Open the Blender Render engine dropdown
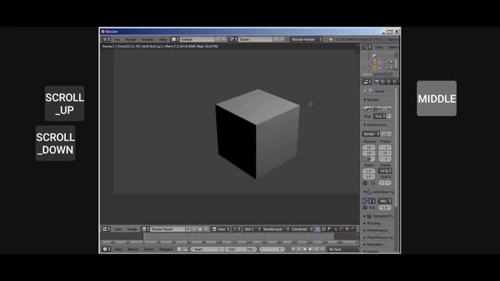The width and height of the screenshot is (500, 281). (x=306, y=39)
